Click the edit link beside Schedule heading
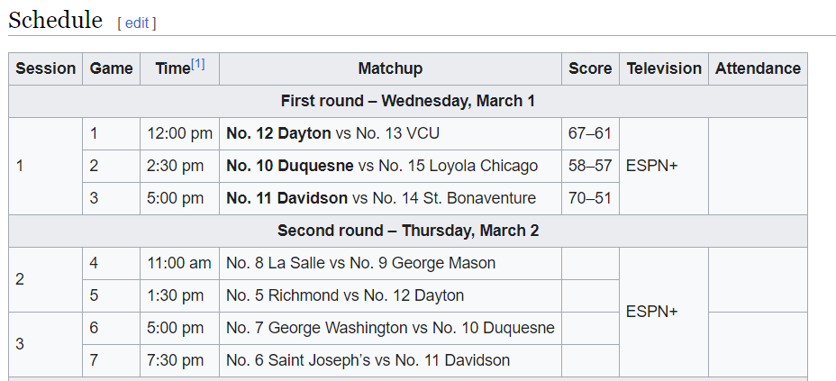The image size is (836, 381). pyautogui.click(x=137, y=23)
